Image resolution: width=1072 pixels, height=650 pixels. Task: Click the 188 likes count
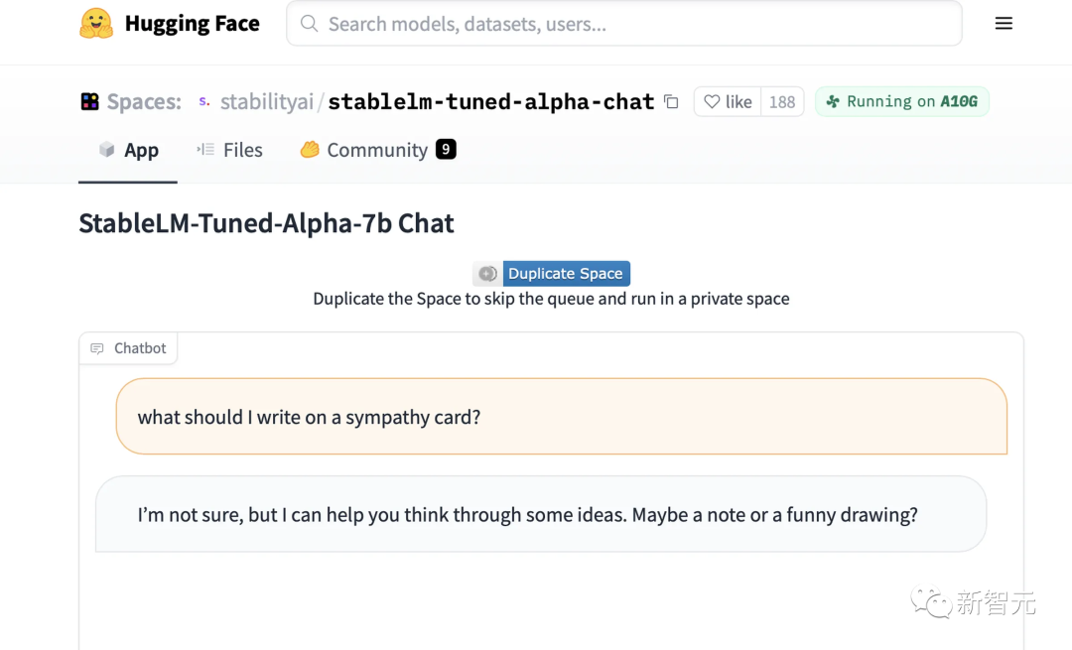coord(782,101)
